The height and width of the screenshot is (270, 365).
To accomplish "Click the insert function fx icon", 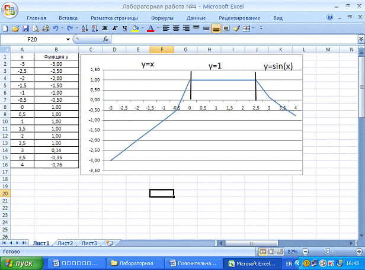I will click(x=106, y=39).
